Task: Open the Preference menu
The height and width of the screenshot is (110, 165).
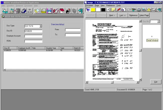Action: [110, 6]
